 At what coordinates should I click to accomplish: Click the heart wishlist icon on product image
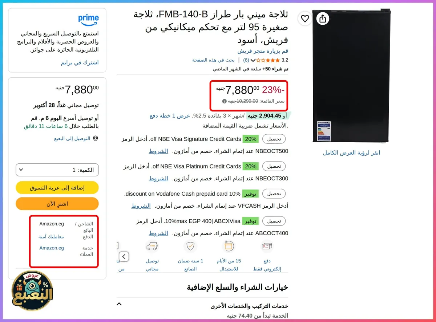point(305,18)
